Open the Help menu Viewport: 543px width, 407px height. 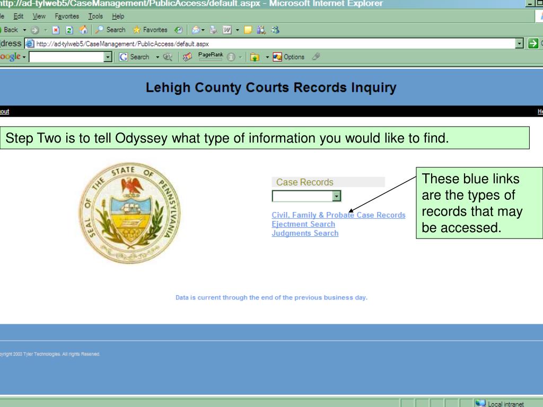118,16
